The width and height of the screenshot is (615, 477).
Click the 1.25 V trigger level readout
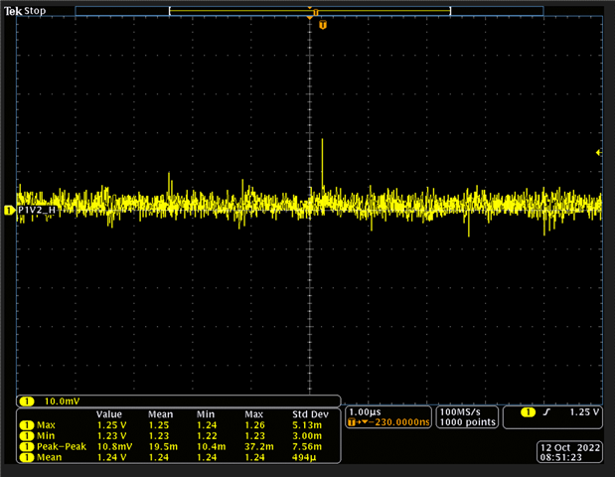click(584, 411)
